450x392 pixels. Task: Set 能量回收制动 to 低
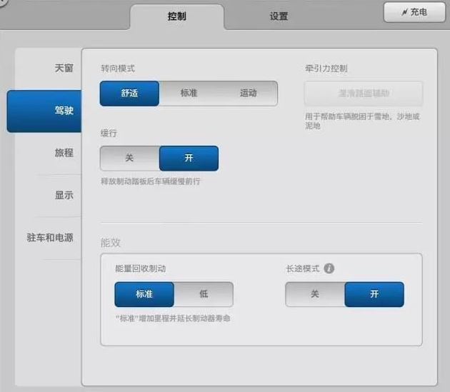pos(204,294)
